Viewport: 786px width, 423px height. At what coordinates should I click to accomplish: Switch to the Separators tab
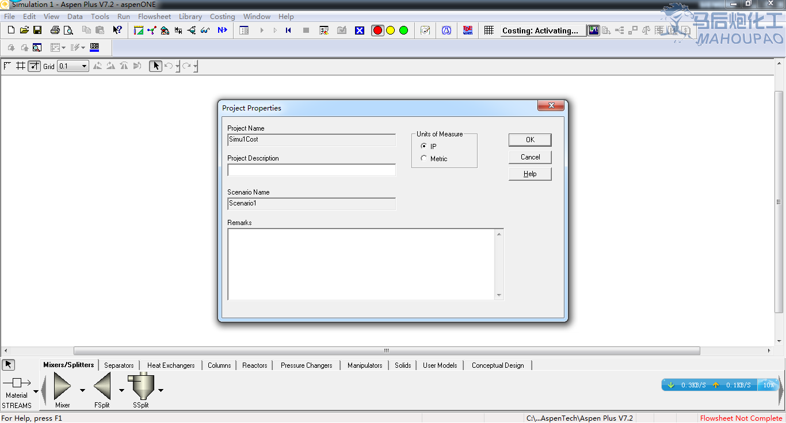pyautogui.click(x=119, y=365)
